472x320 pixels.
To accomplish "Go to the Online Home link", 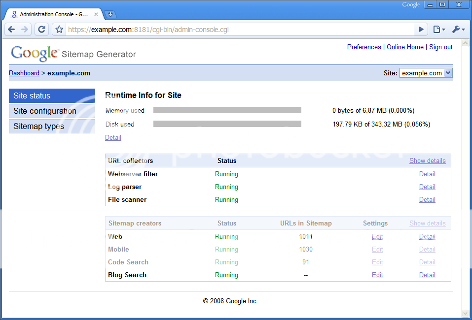I will [x=405, y=47].
